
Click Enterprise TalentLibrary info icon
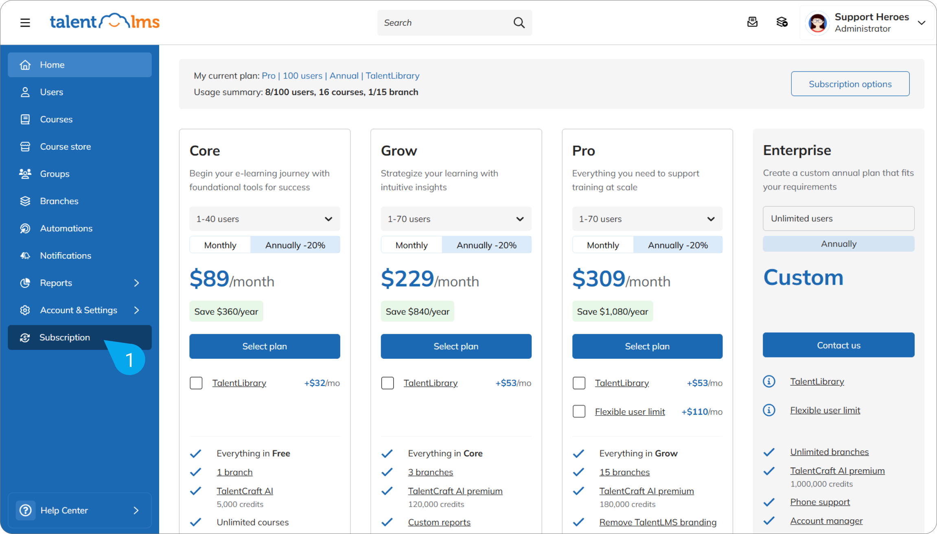point(769,381)
